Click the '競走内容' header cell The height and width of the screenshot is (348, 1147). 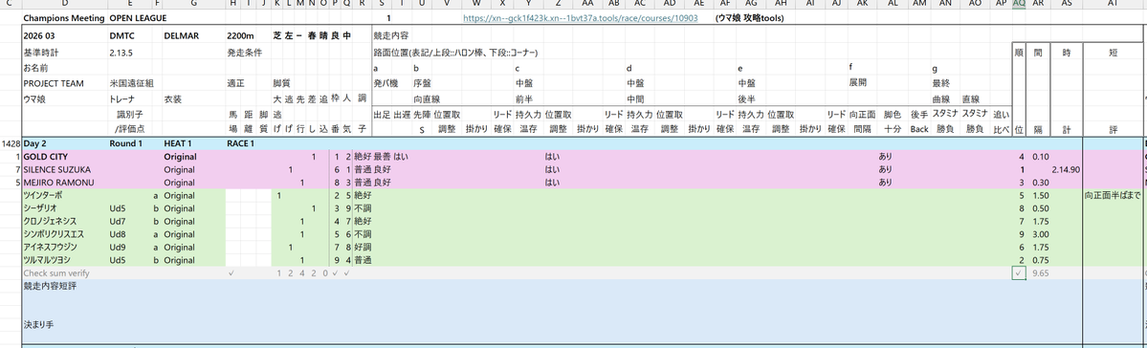click(390, 35)
